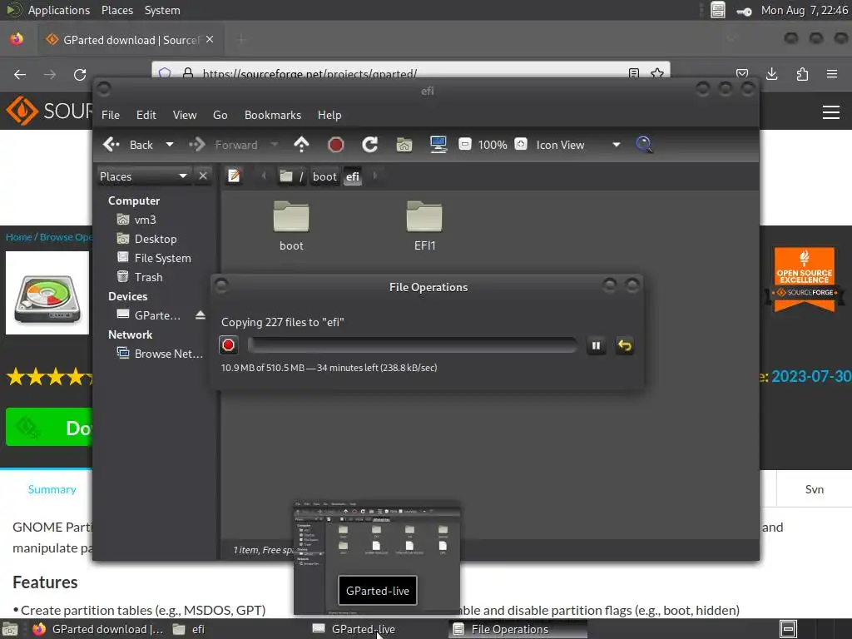The width and height of the screenshot is (852, 639).
Task: Switch to GParted download Firefox taskbar entry
Action: [97, 629]
